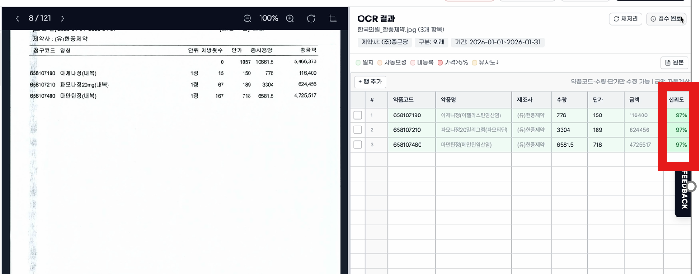Click the 신뢰도 column header
The width and height of the screenshot is (699, 274).
[676, 100]
